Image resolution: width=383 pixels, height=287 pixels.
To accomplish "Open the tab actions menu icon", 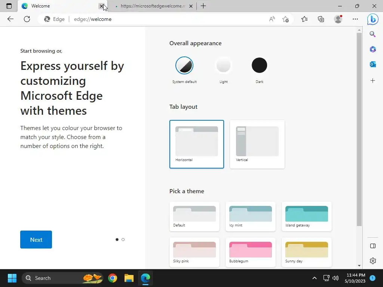I will [9, 6].
